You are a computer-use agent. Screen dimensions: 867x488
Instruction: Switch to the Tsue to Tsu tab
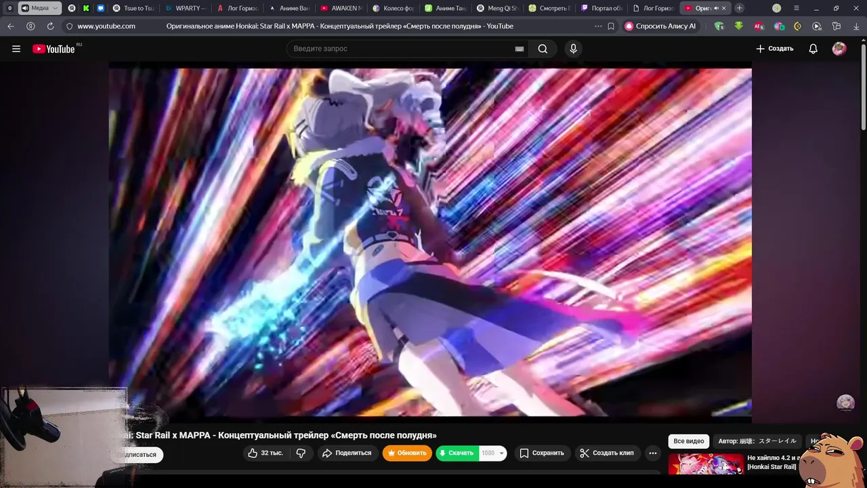[x=133, y=8]
